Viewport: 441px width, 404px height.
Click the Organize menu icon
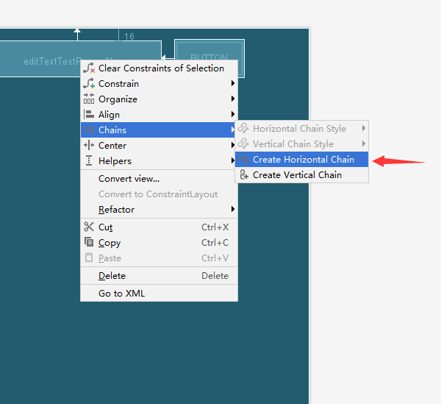(x=89, y=99)
